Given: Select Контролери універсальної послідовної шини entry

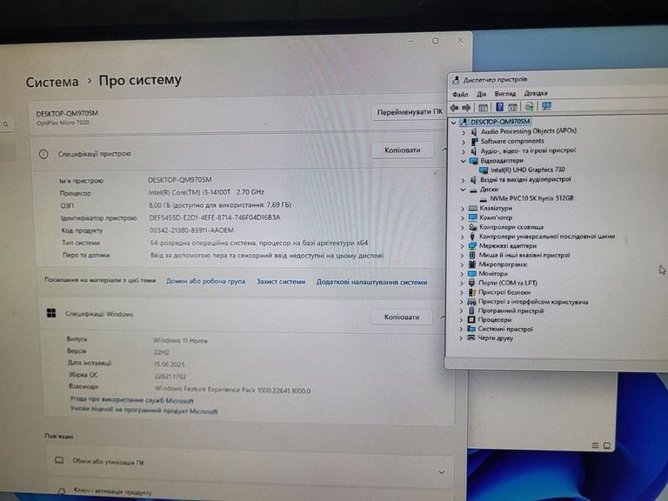Looking at the screenshot, I should [x=547, y=236].
